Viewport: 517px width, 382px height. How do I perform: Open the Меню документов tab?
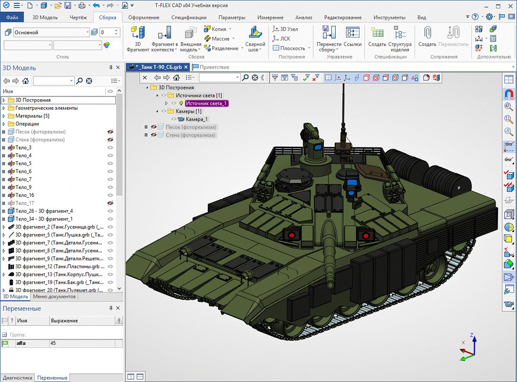point(54,297)
